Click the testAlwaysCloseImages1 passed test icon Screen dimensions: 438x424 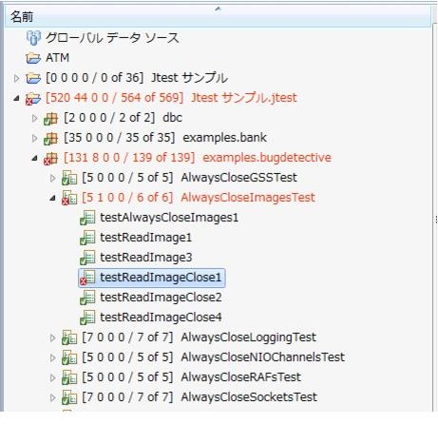click(x=87, y=218)
